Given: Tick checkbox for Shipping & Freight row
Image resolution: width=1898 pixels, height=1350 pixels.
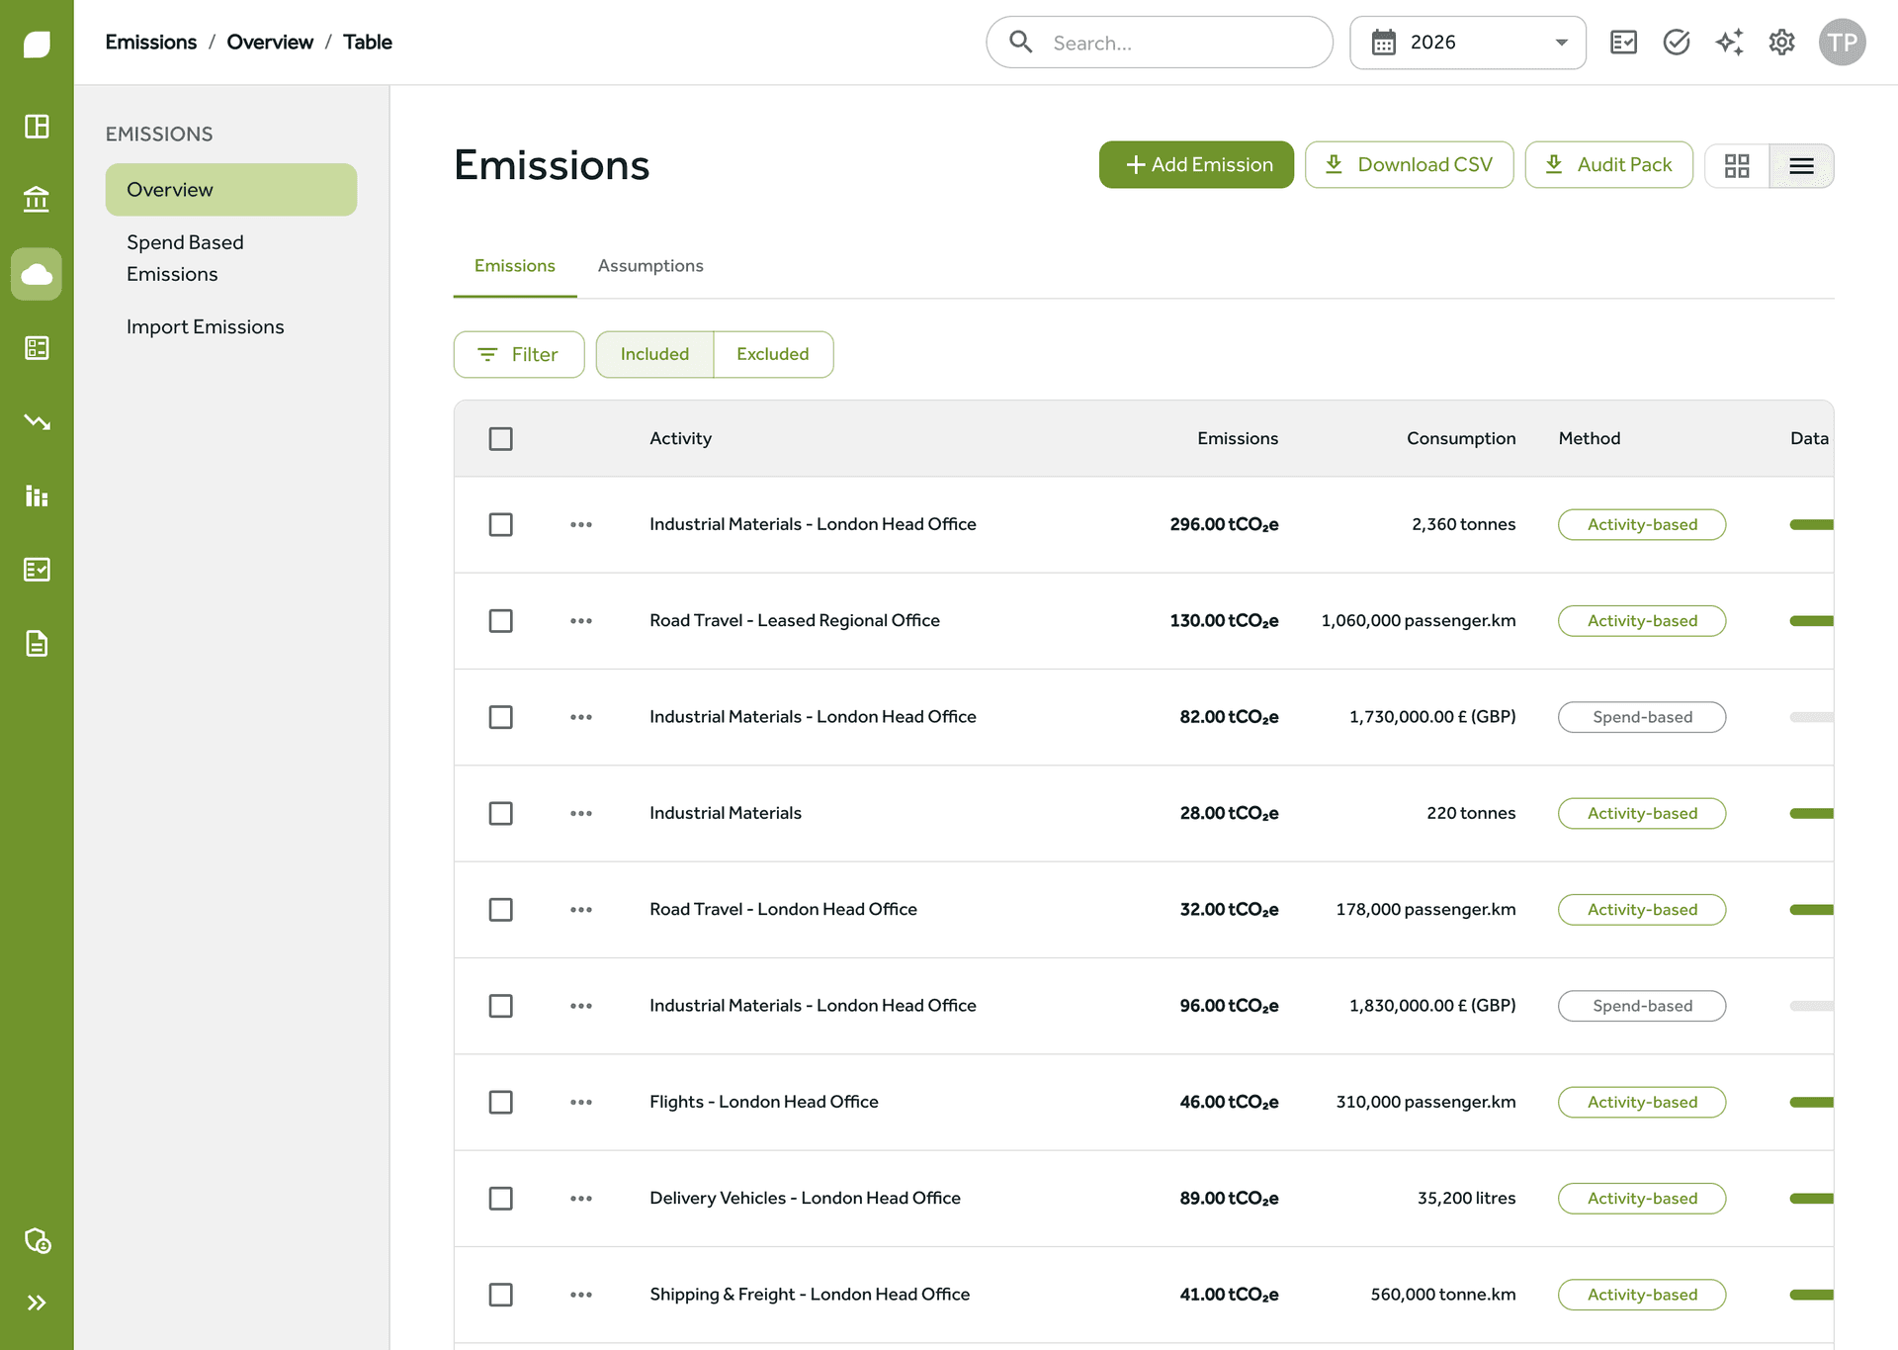Looking at the screenshot, I should point(501,1295).
